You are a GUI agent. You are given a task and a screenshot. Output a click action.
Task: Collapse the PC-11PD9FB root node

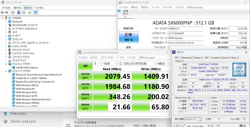(2, 18)
